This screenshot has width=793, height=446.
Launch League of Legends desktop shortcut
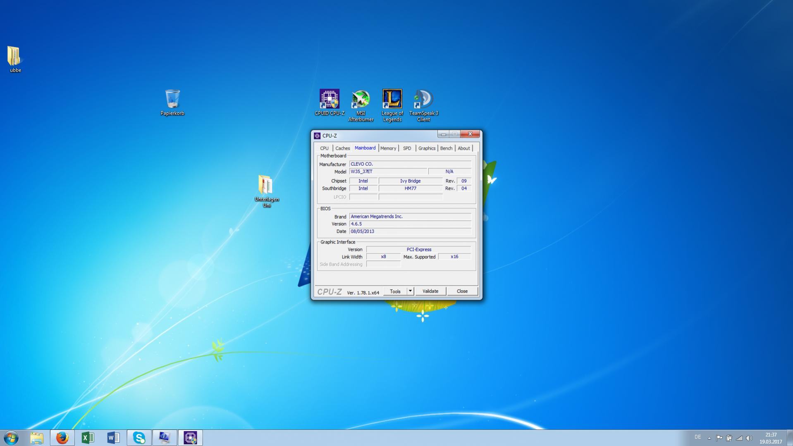pyautogui.click(x=392, y=105)
